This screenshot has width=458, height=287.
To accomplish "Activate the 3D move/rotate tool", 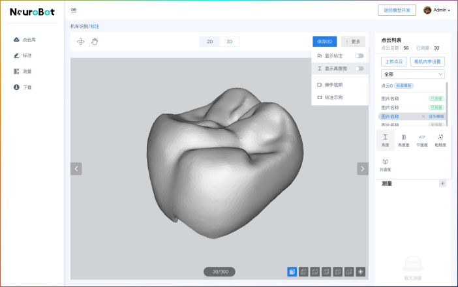I will click(x=81, y=42).
